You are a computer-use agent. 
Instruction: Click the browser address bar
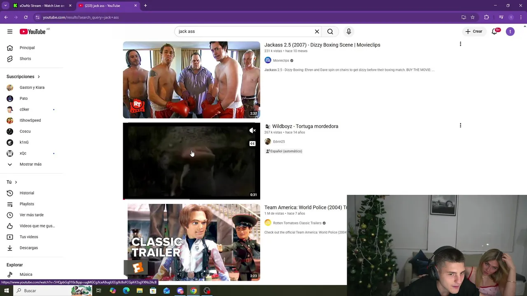(247, 17)
